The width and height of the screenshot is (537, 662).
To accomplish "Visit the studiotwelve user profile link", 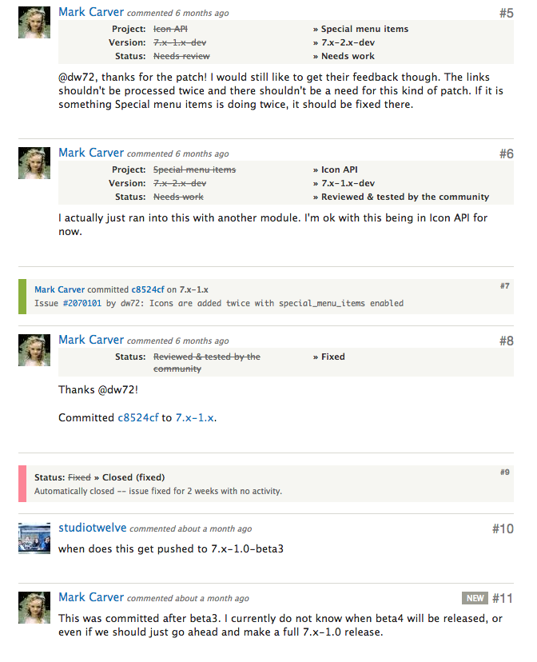I will pos(93,528).
